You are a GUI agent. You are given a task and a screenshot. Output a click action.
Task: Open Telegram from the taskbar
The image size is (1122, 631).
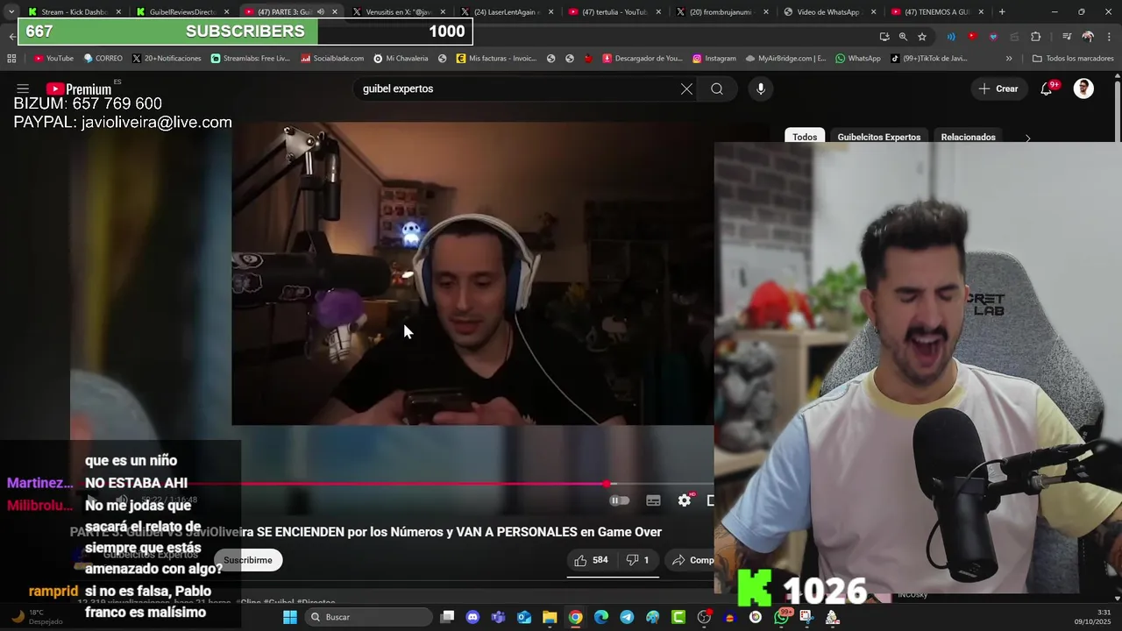[627, 617]
